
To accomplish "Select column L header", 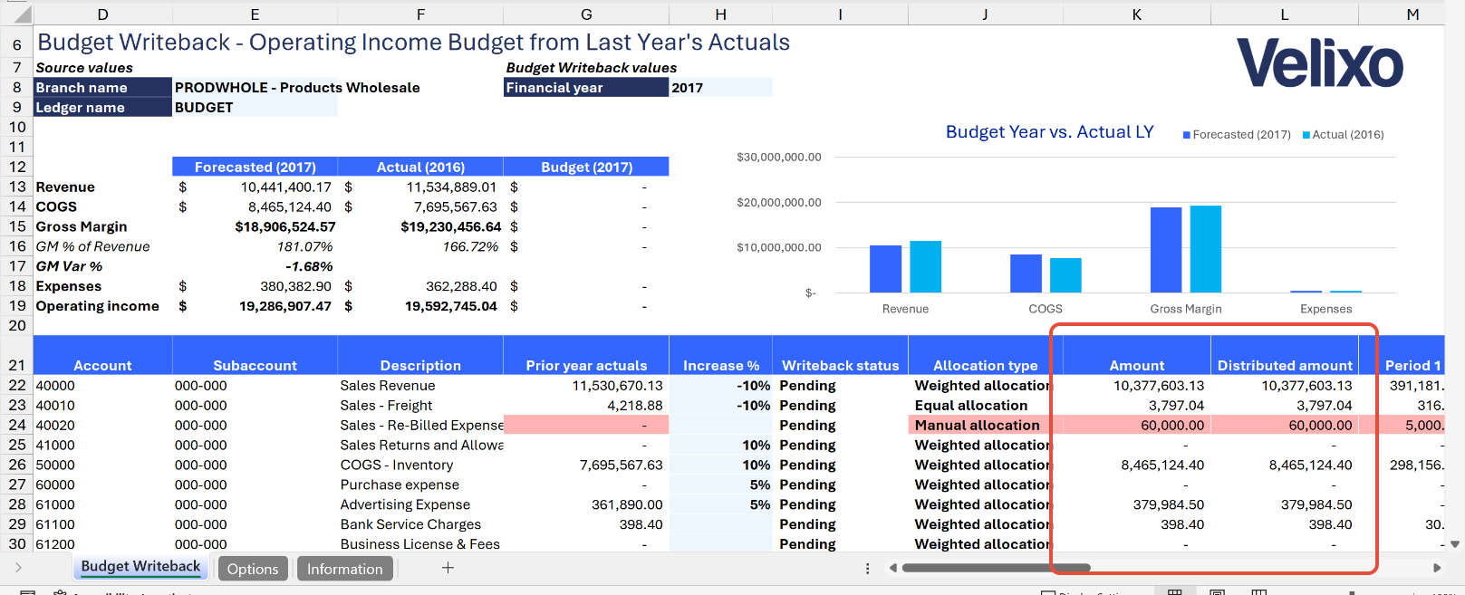I will pyautogui.click(x=1284, y=14).
